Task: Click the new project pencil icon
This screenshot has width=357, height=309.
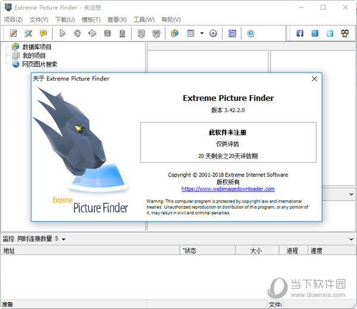Action: 13,33
